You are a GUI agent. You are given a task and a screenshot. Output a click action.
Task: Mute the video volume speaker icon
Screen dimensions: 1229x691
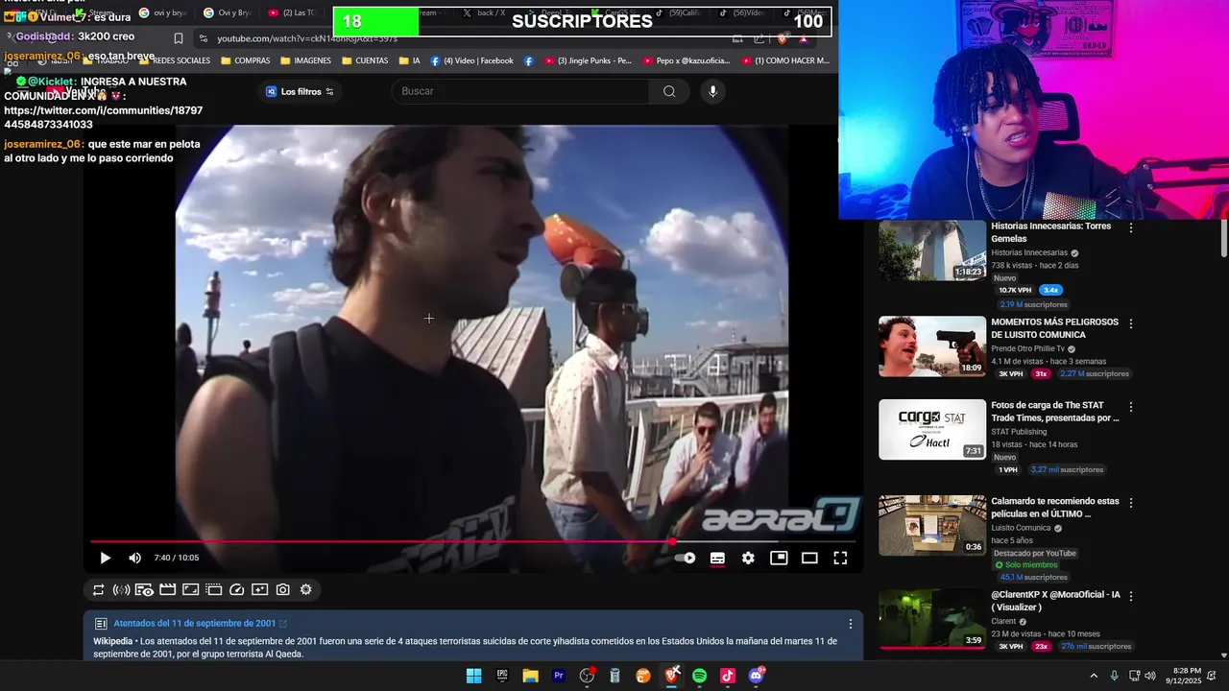tap(135, 558)
